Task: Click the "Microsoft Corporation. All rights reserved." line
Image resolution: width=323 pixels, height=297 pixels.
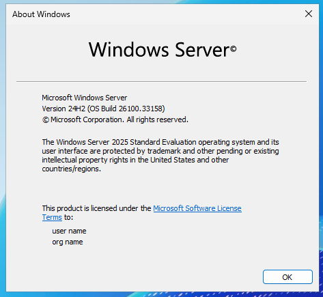Action: point(115,119)
